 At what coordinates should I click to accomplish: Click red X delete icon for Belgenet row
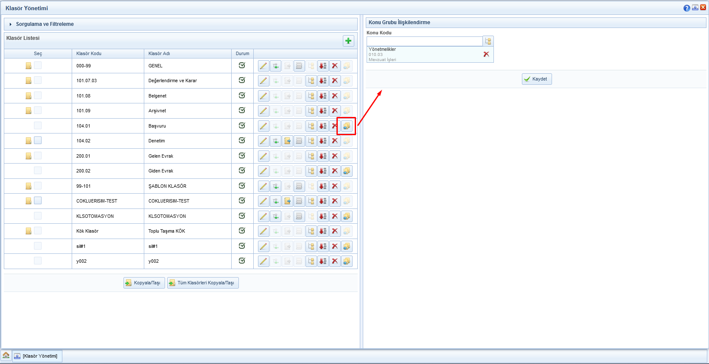coord(335,96)
